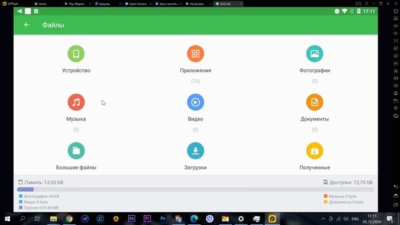Viewport: 400px width, 225px height.
Task: Open the LDPlayer shared folder icon
Action: point(396,101)
